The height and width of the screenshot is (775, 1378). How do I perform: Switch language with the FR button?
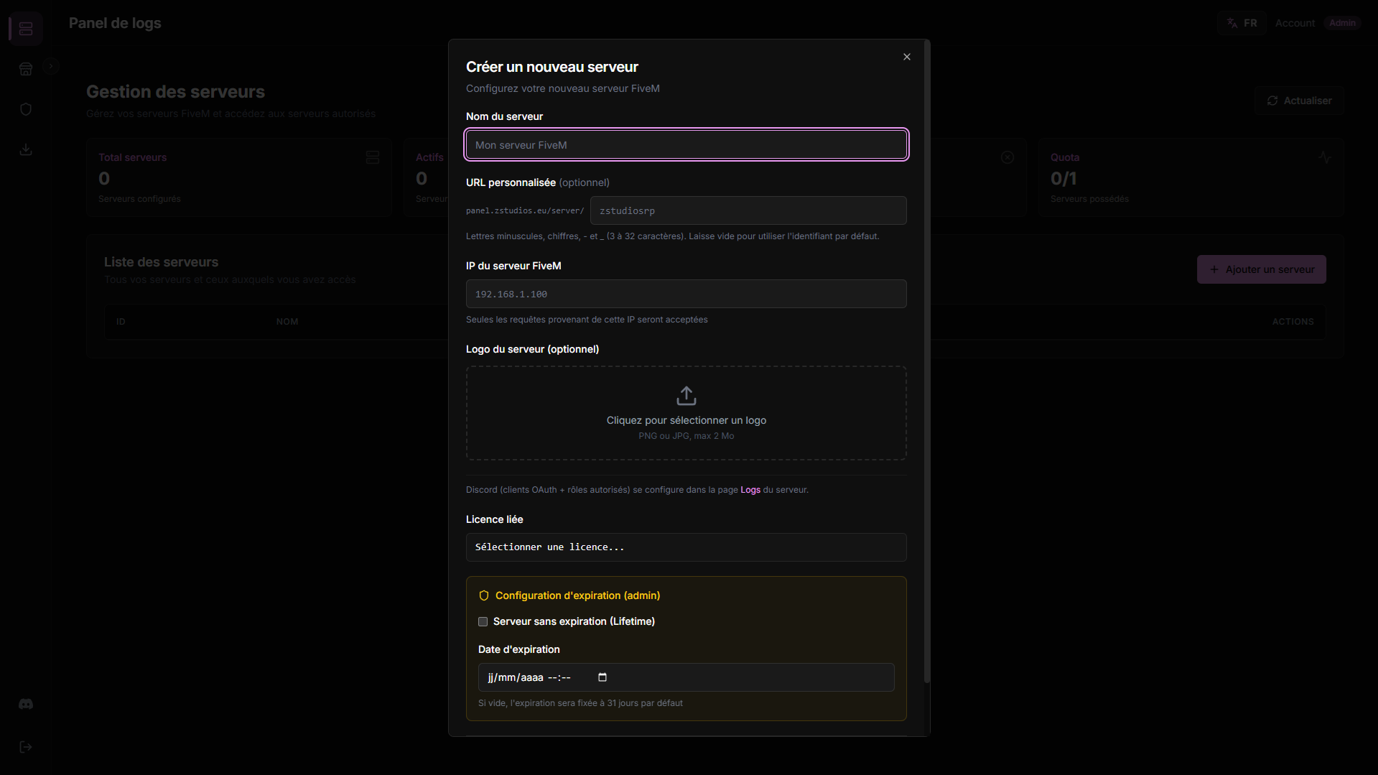pos(1242,23)
